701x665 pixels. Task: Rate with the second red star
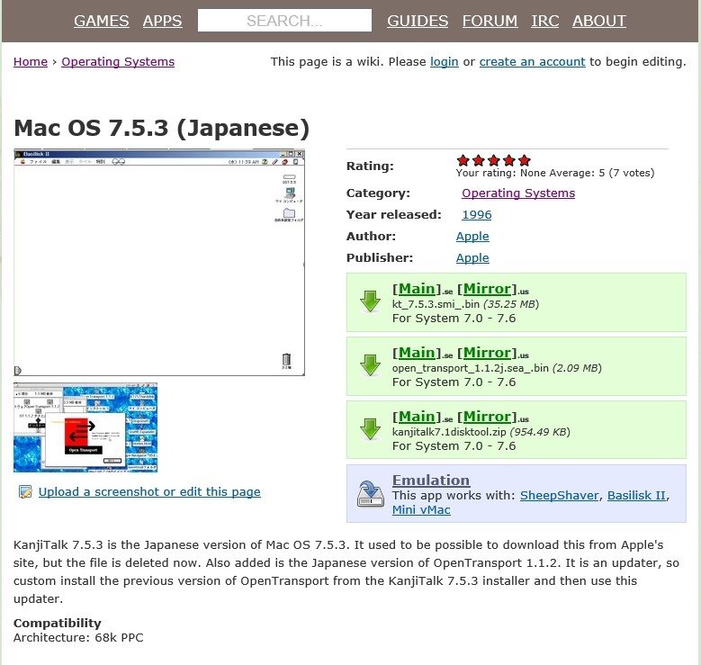pyautogui.click(x=479, y=160)
